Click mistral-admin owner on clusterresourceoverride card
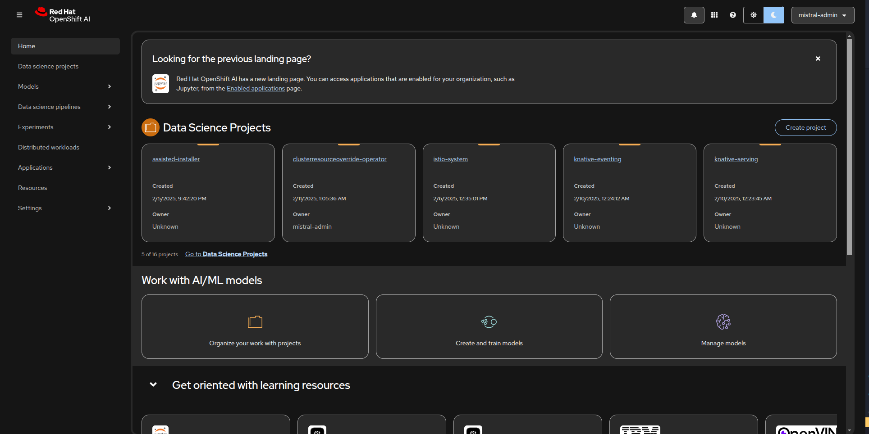The image size is (869, 434). pyautogui.click(x=312, y=226)
